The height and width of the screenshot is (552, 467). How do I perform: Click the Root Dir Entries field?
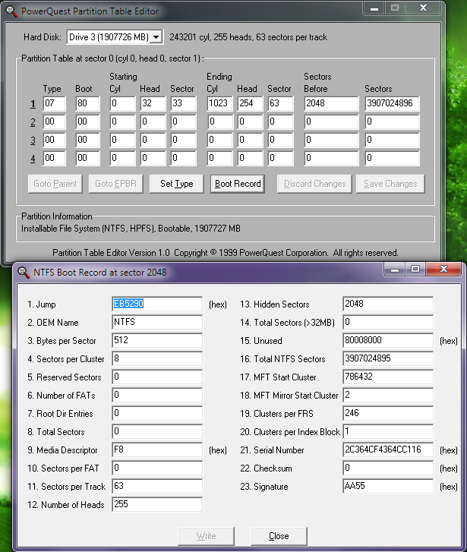coord(157,413)
